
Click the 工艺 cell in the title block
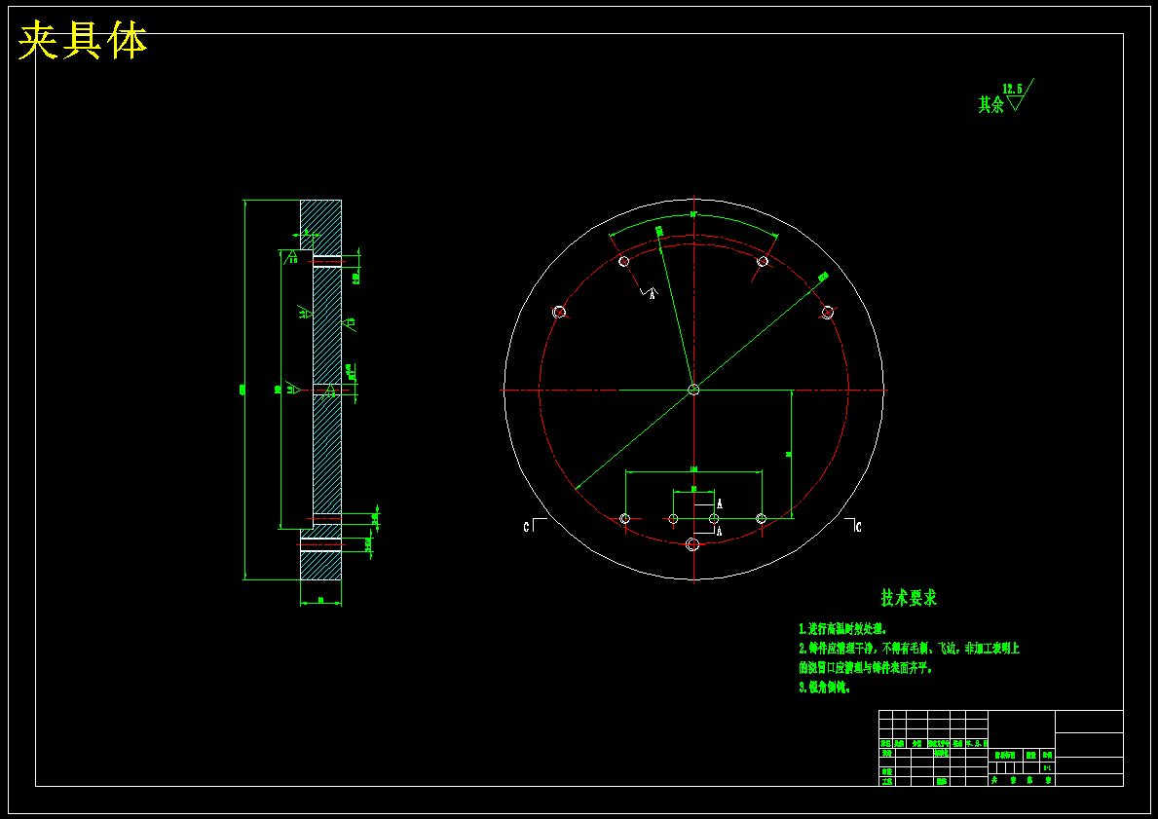886,781
